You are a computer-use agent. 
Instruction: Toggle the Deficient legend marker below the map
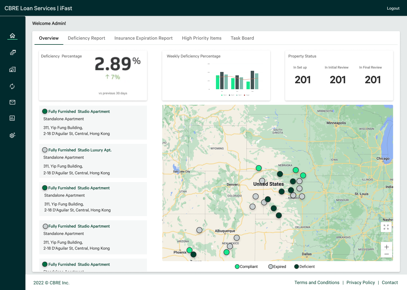(x=296, y=266)
